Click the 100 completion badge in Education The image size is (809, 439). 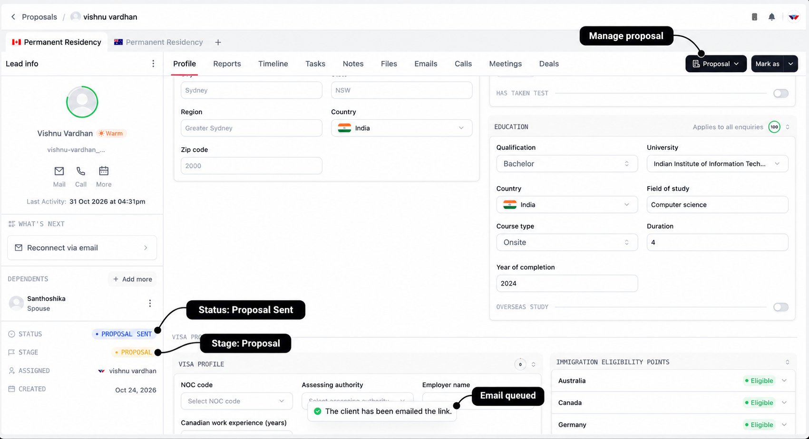pos(774,127)
